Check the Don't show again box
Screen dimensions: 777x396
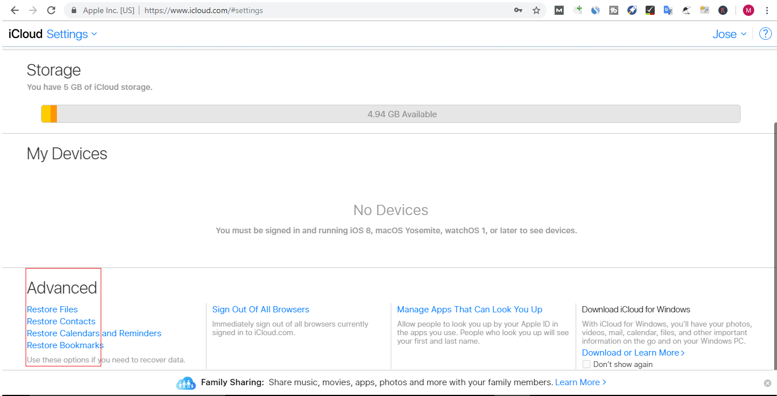[x=586, y=364]
